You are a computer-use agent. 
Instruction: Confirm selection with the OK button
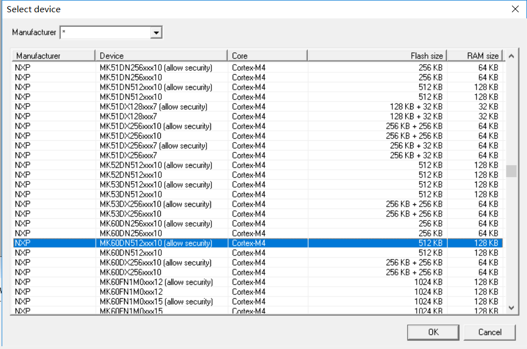tap(433, 332)
